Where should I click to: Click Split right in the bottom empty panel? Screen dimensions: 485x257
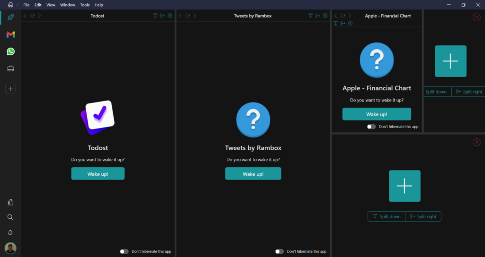[x=423, y=216]
